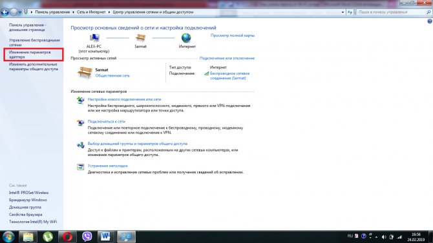Open Изменить дополнительные параметры общего доступа

[34, 66]
